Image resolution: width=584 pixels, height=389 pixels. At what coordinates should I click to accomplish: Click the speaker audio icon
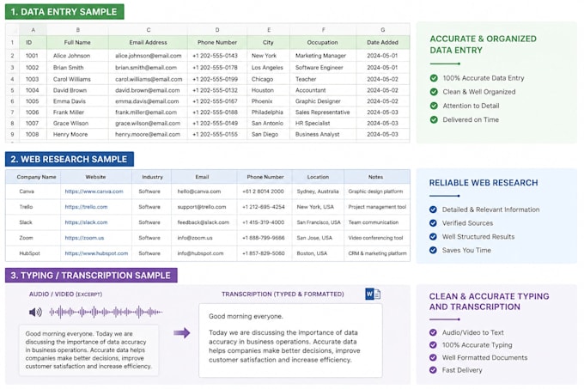click(x=35, y=312)
